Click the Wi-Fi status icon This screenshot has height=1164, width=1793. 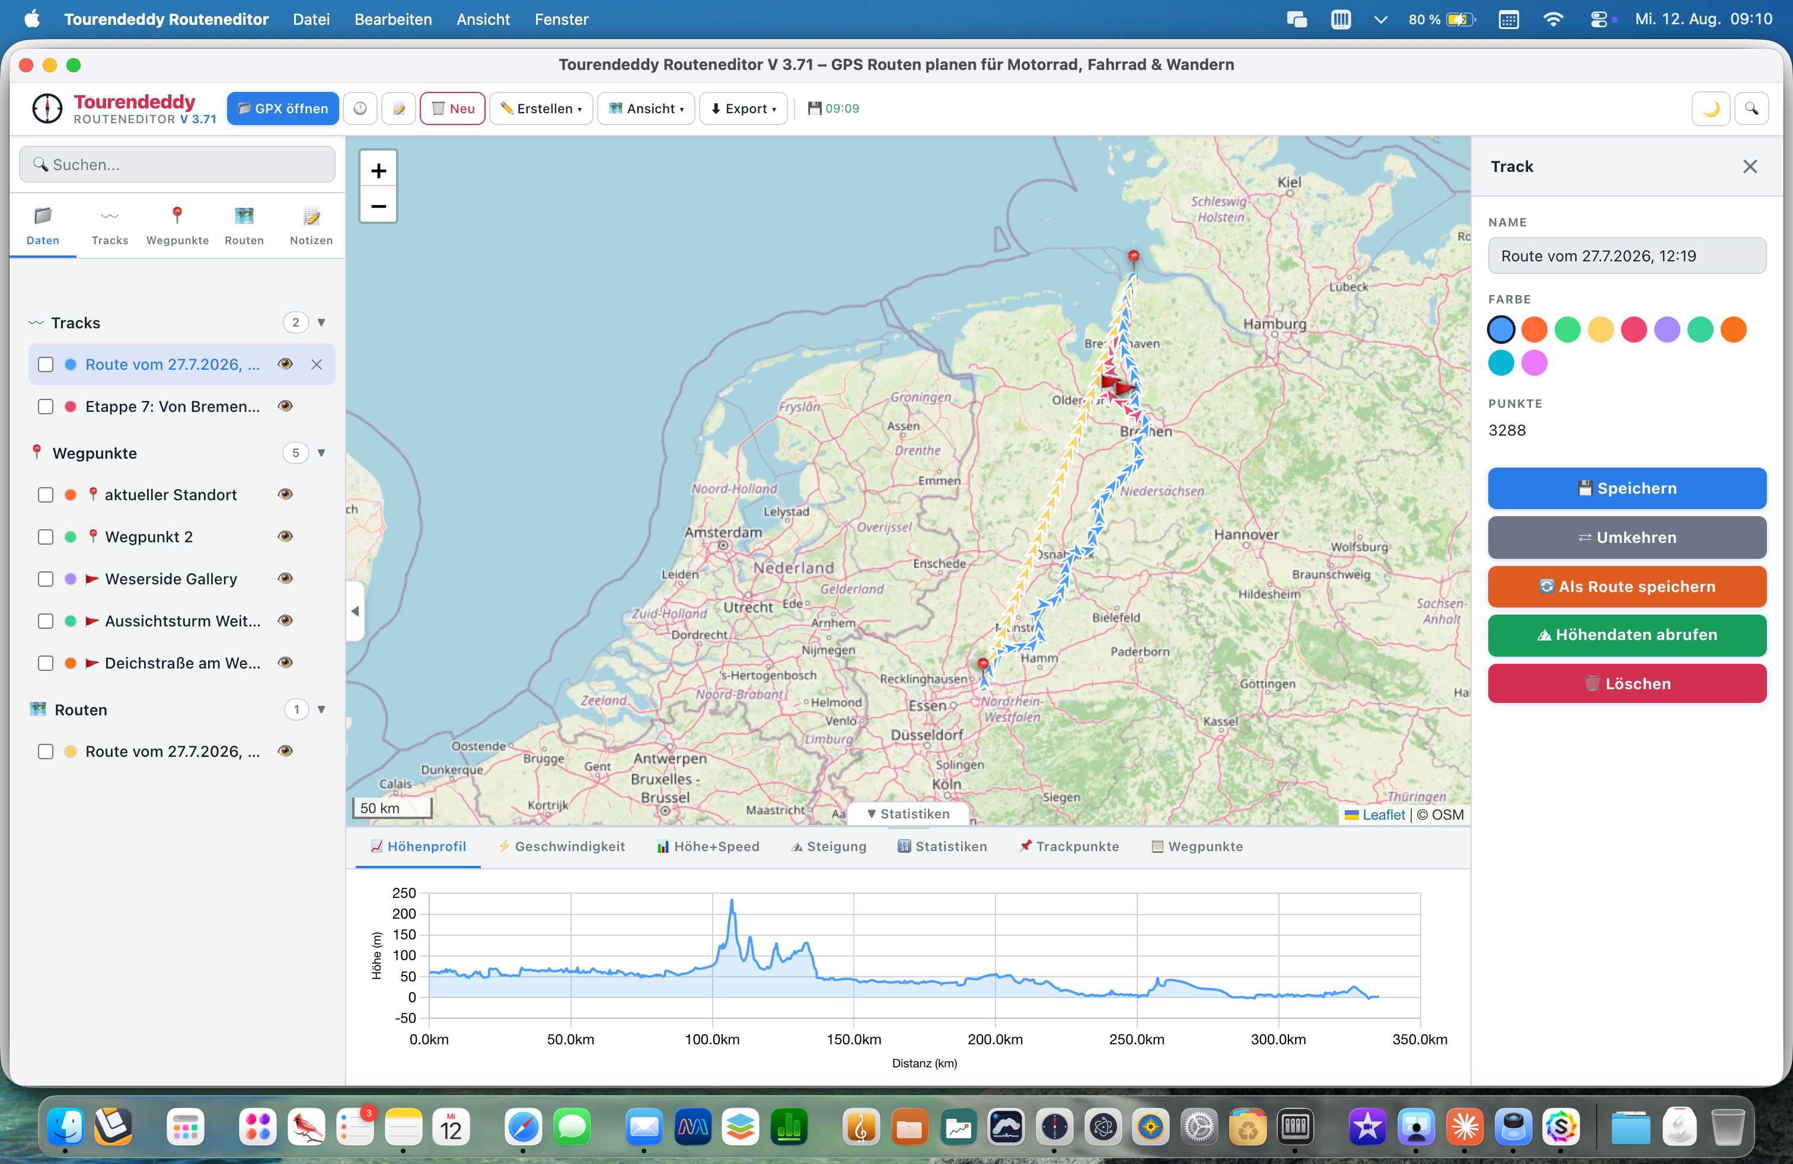tap(1553, 20)
